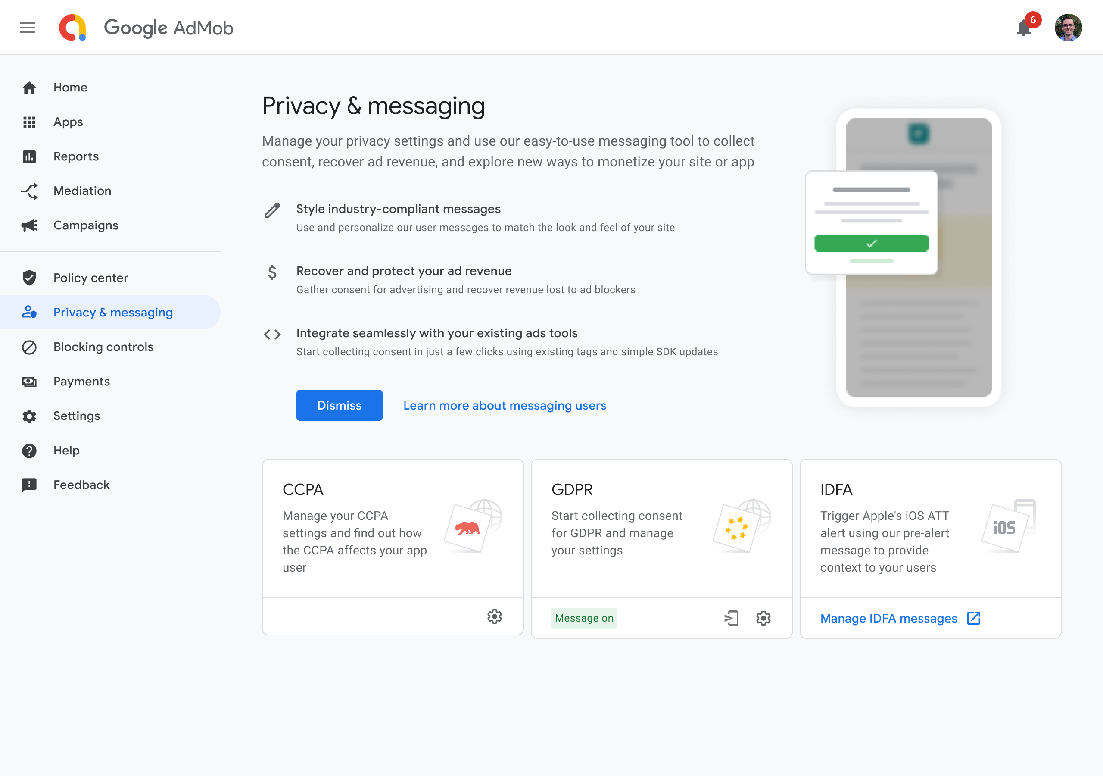This screenshot has height=776, width=1103.
Task: Click the Payments sidebar icon
Action: point(30,381)
